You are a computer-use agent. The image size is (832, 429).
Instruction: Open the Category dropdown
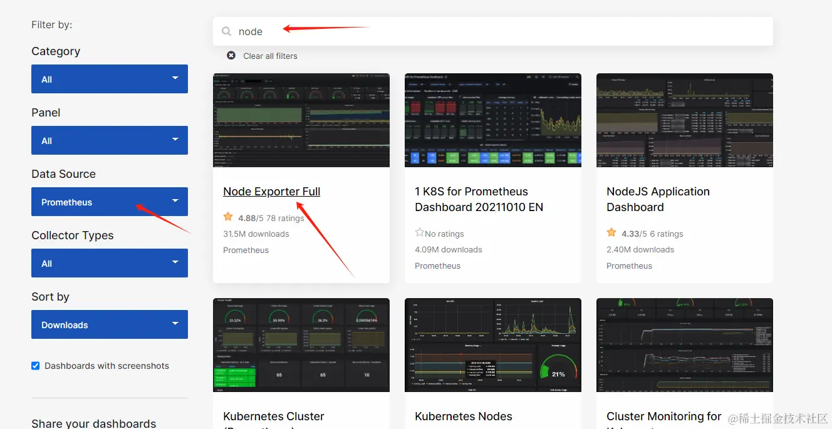(x=110, y=79)
